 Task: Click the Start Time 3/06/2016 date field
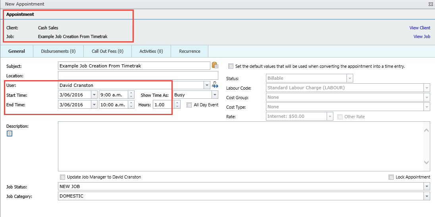(x=75, y=95)
